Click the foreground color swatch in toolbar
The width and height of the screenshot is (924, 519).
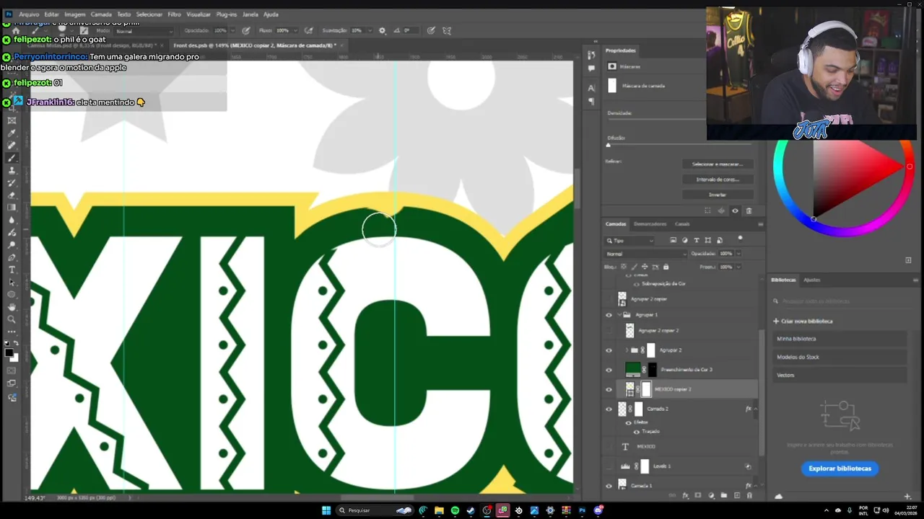[x=9, y=352]
